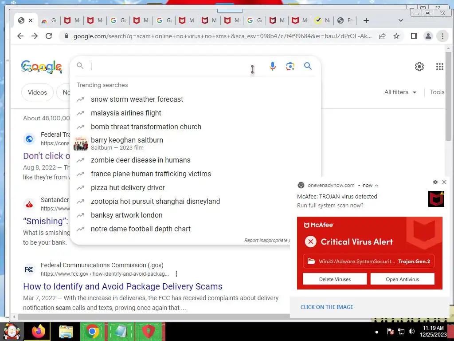Search by image with Google Lens
Image resolution: width=454 pixels, height=341 pixels.
point(290,66)
